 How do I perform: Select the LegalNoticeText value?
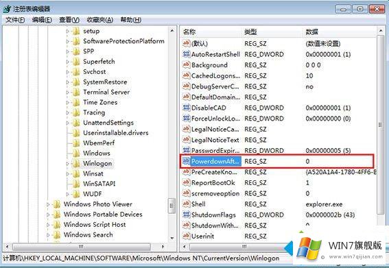click(215, 140)
